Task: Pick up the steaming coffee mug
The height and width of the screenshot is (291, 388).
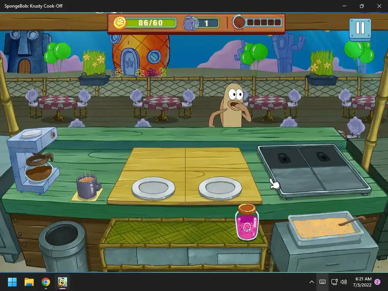Action: [x=88, y=186]
